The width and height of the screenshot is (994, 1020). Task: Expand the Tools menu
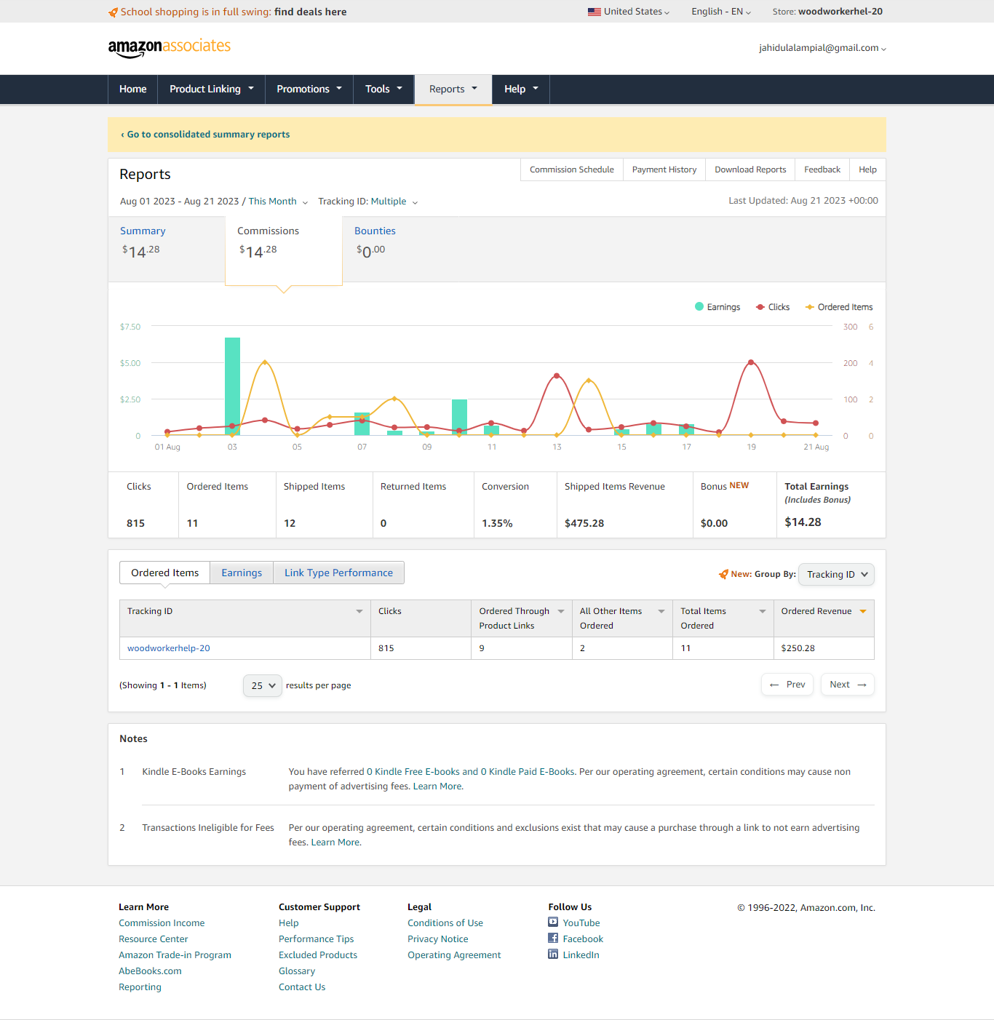[383, 89]
